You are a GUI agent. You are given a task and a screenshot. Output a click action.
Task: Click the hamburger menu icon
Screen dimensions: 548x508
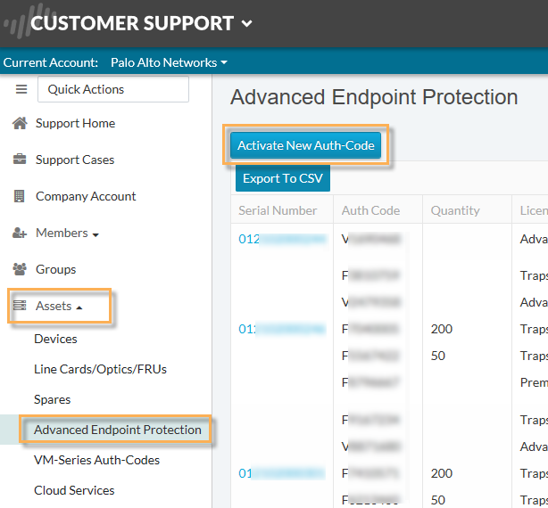pyautogui.click(x=21, y=89)
